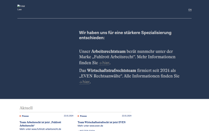
Task: Click 'Mehr unter www.even.de' text
Action: (90, 126)
